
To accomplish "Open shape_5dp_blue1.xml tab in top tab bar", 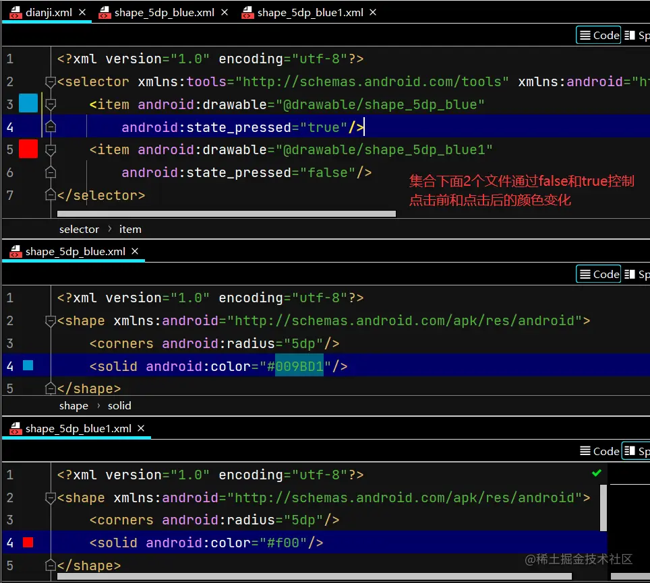I will tap(310, 12).
